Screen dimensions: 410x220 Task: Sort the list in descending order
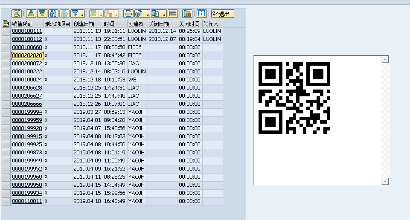point(42,14)
